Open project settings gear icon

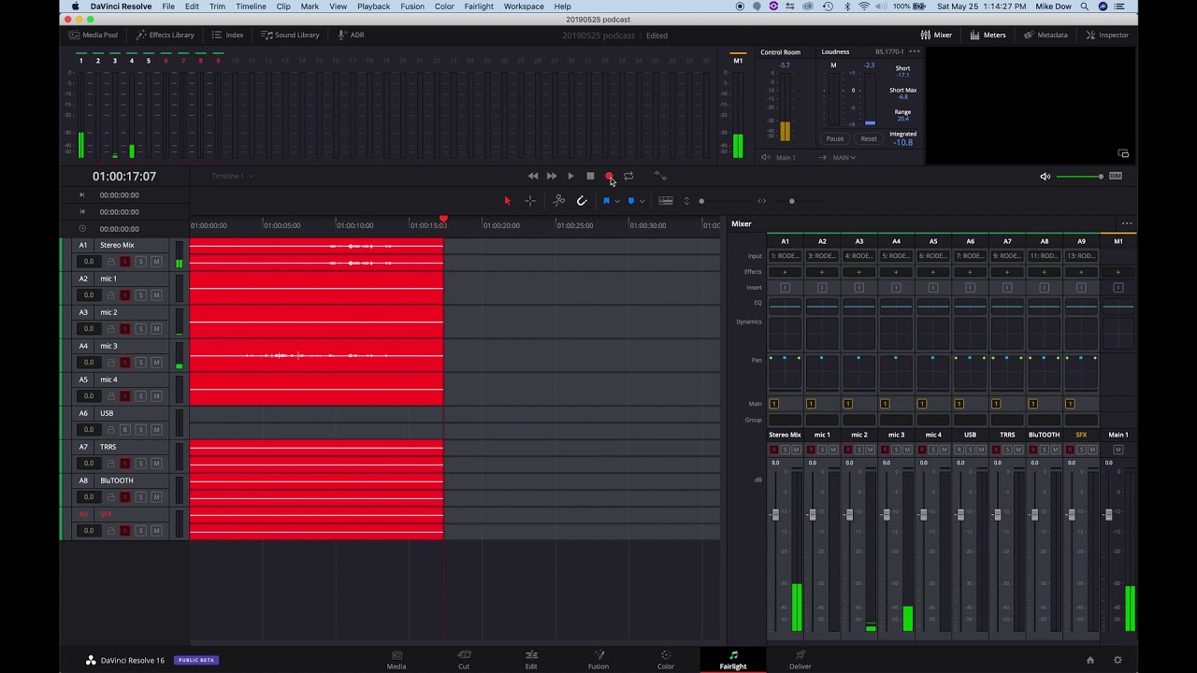[1118, 660]
